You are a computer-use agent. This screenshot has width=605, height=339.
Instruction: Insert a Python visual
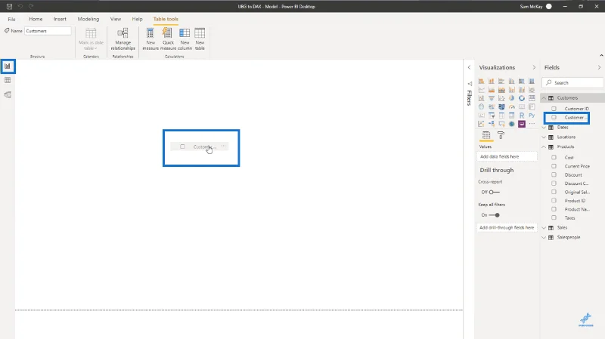click(x=532, y=116)
